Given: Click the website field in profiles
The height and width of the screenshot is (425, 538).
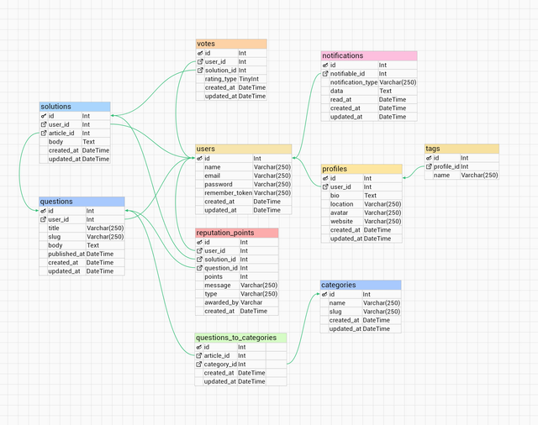Looking at the screenshot, I should (361, 221).
